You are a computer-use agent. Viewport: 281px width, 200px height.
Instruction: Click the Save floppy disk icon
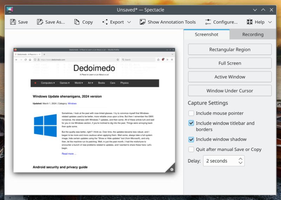point(13,22)
